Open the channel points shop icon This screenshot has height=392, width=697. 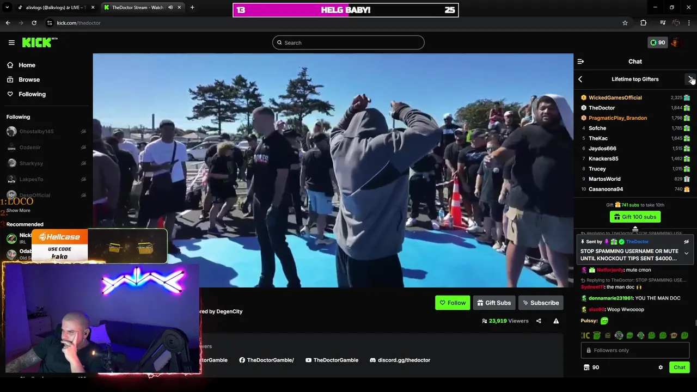pos(586,367)
